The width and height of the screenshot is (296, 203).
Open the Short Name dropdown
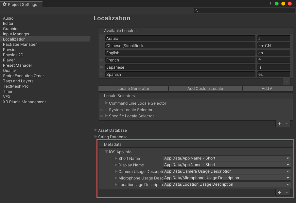pyautogui.click(x=227, y=159)
